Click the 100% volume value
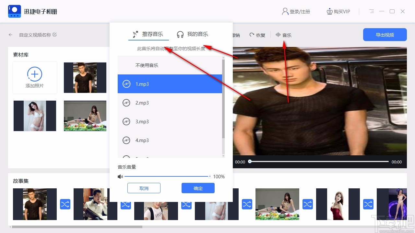The image size is (415, 233). coord(219,177)
